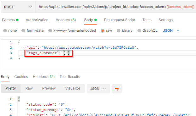Collapse the response JSON root brace
The width and height of the screenshot is (196, 116).
click(19, 99)
